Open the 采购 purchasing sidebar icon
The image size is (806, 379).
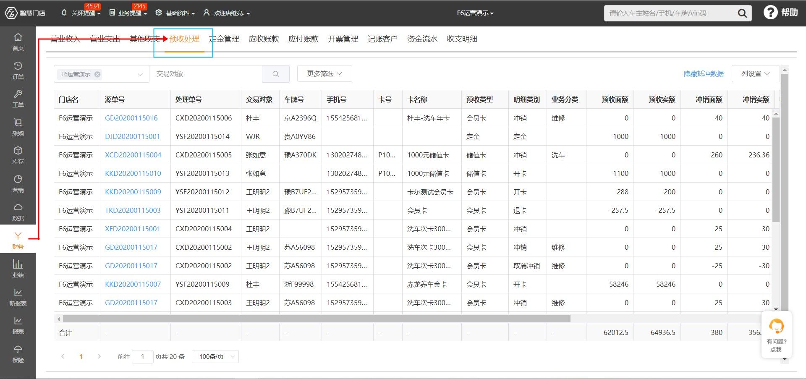click(x=18, y=127)
